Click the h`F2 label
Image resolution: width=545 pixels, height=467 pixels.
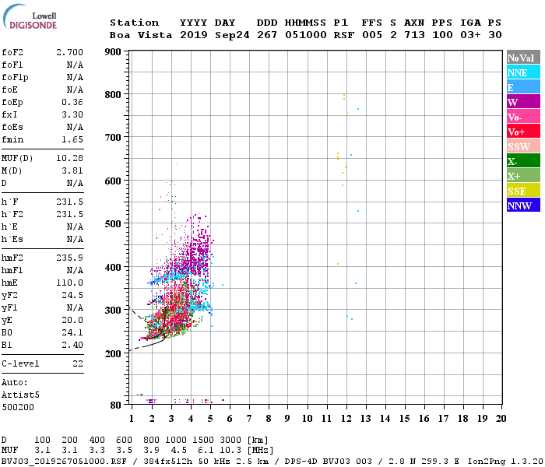(12, 214)
